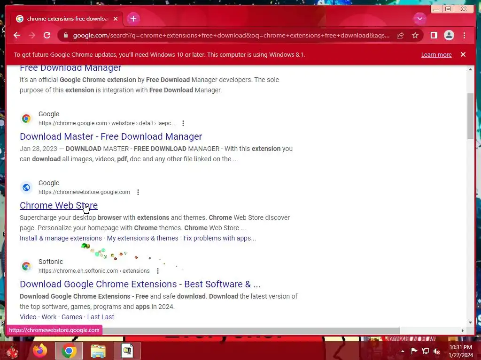Screen dimensions: 481x360
Task: Click the globe favicon of Chrome Web Store
Action: click(26, 187)
